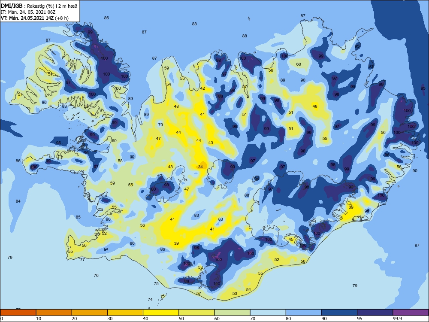This screenshot has height=322, width=429.
Task: Click the legend tick label 99.9
Action: click(x=397, y=319)
